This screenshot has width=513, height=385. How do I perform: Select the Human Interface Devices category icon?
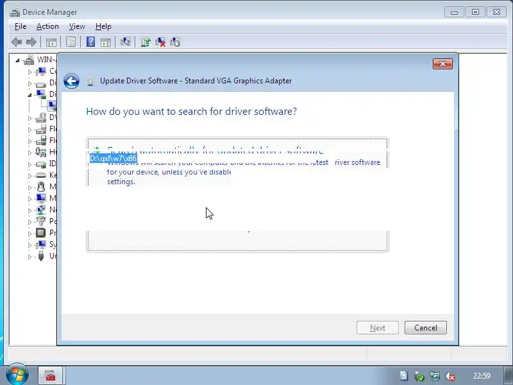tap(41, 152)
